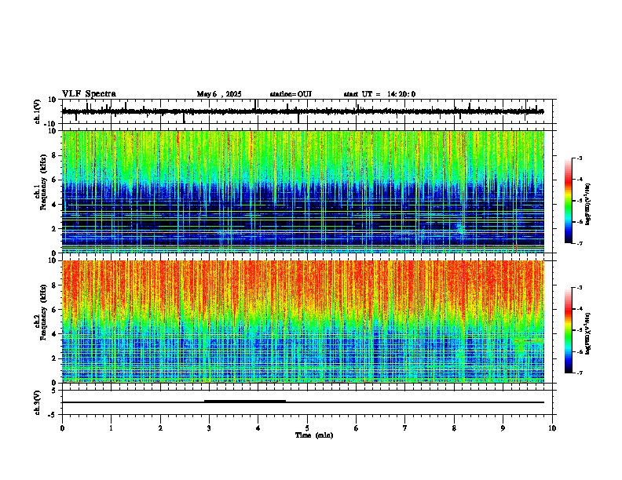Click the "8" kHz tick on ch.1 spectrogram
This screenshot has width=622, height=480.
[x=55, y=155]
